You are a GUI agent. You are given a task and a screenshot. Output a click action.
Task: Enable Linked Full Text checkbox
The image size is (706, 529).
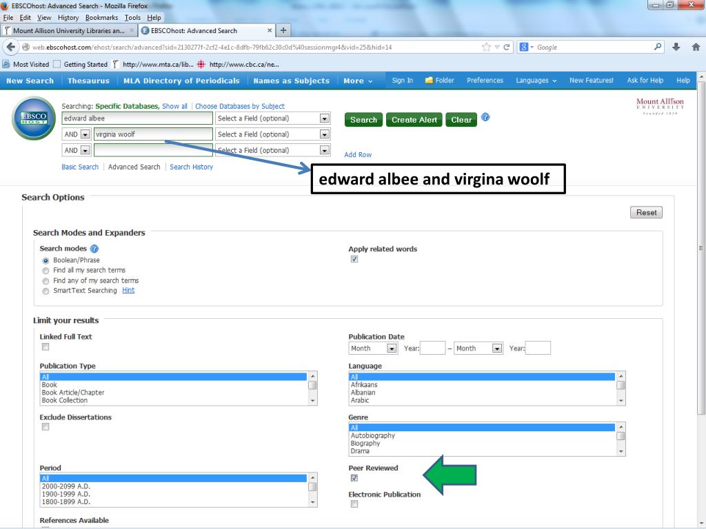point(46,347)
